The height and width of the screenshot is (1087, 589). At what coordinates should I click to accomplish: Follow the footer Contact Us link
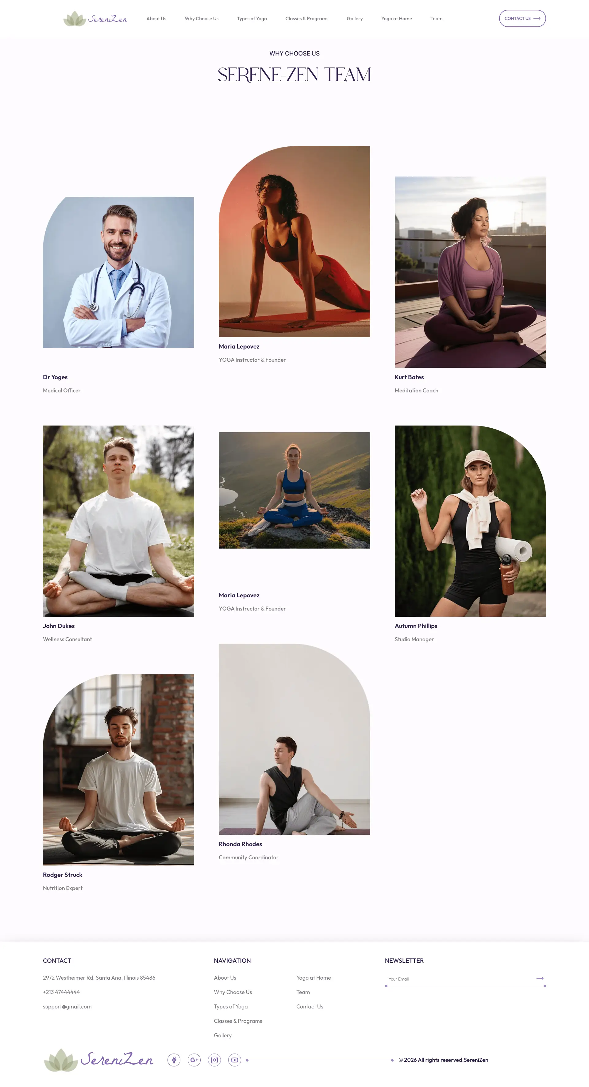(310, 1006)
